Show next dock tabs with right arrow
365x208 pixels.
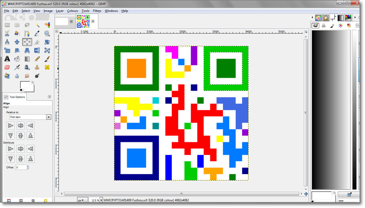[x=355, y=18]
